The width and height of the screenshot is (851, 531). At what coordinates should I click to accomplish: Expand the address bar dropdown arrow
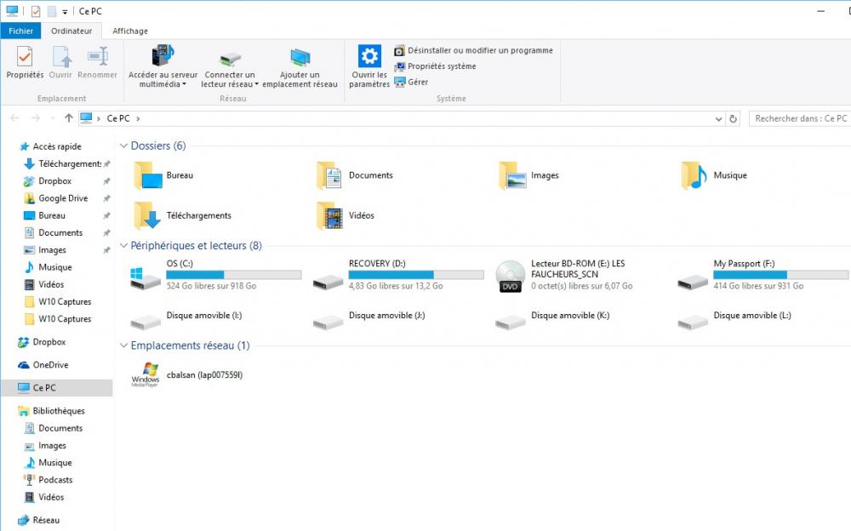pos(718,118)
